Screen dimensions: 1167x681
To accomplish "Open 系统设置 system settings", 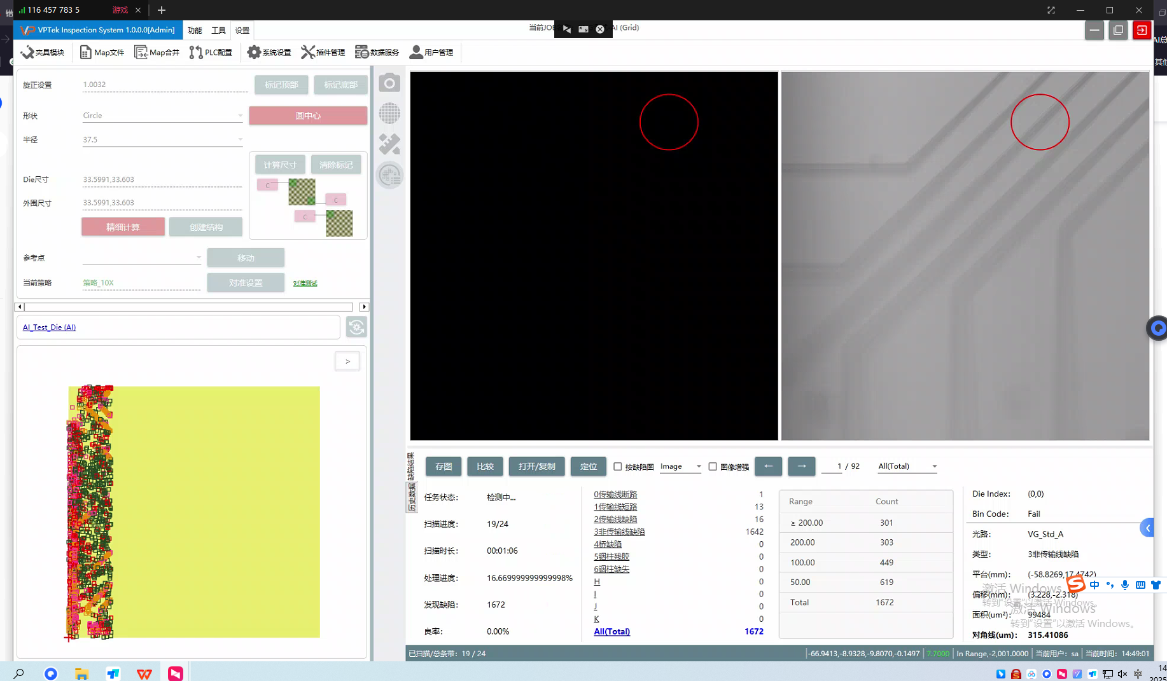I will (x=269, y=52).
